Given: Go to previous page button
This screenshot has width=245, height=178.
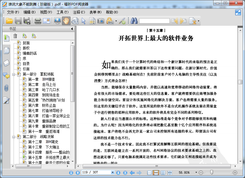Looking at the screenshot, I should click(78, 173).
